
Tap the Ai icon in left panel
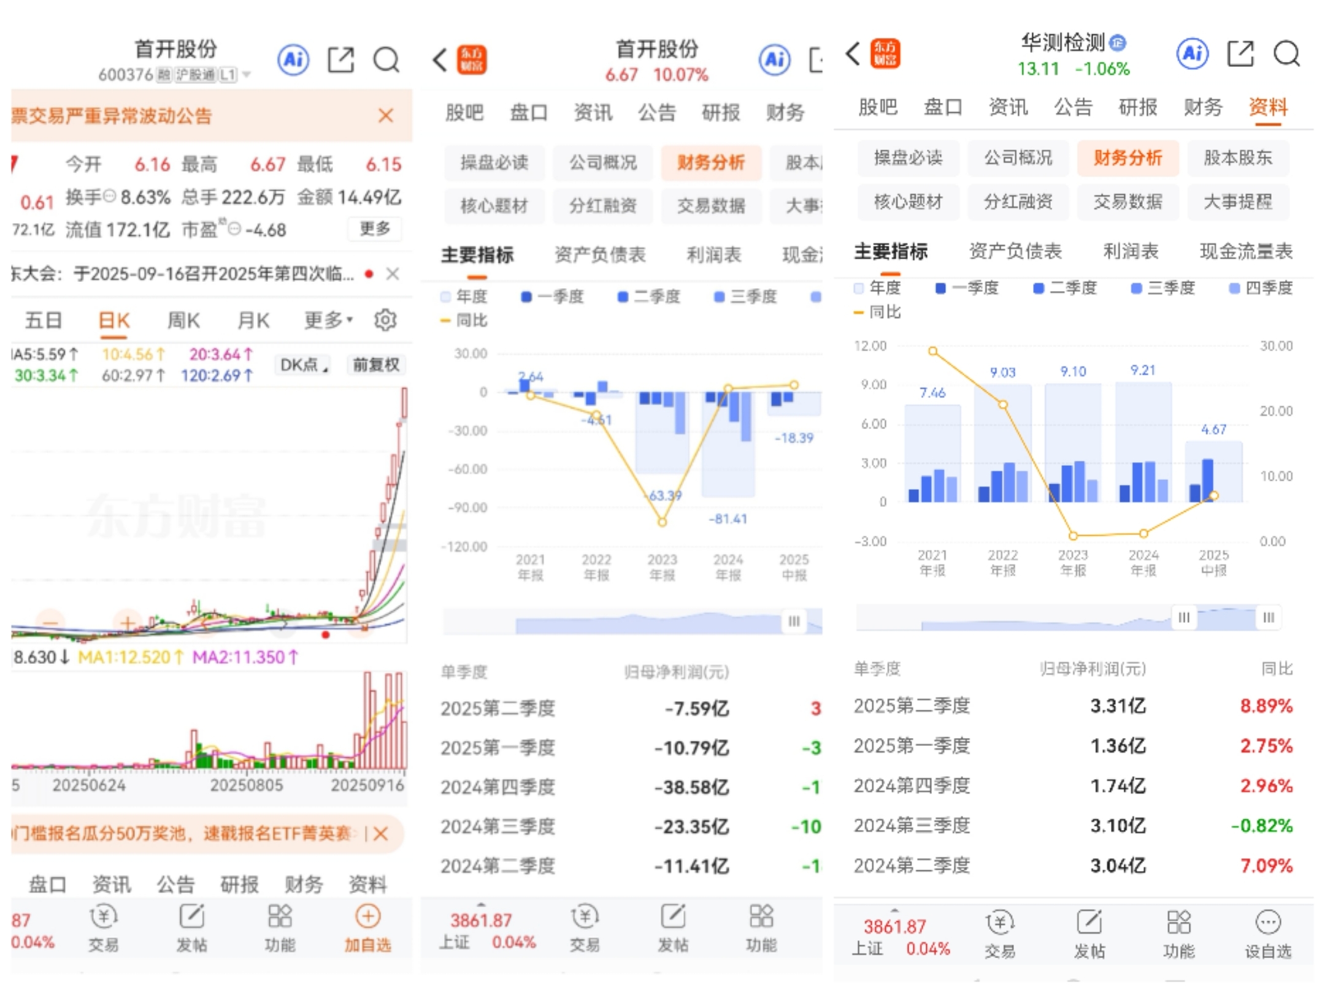click(293, 60)
